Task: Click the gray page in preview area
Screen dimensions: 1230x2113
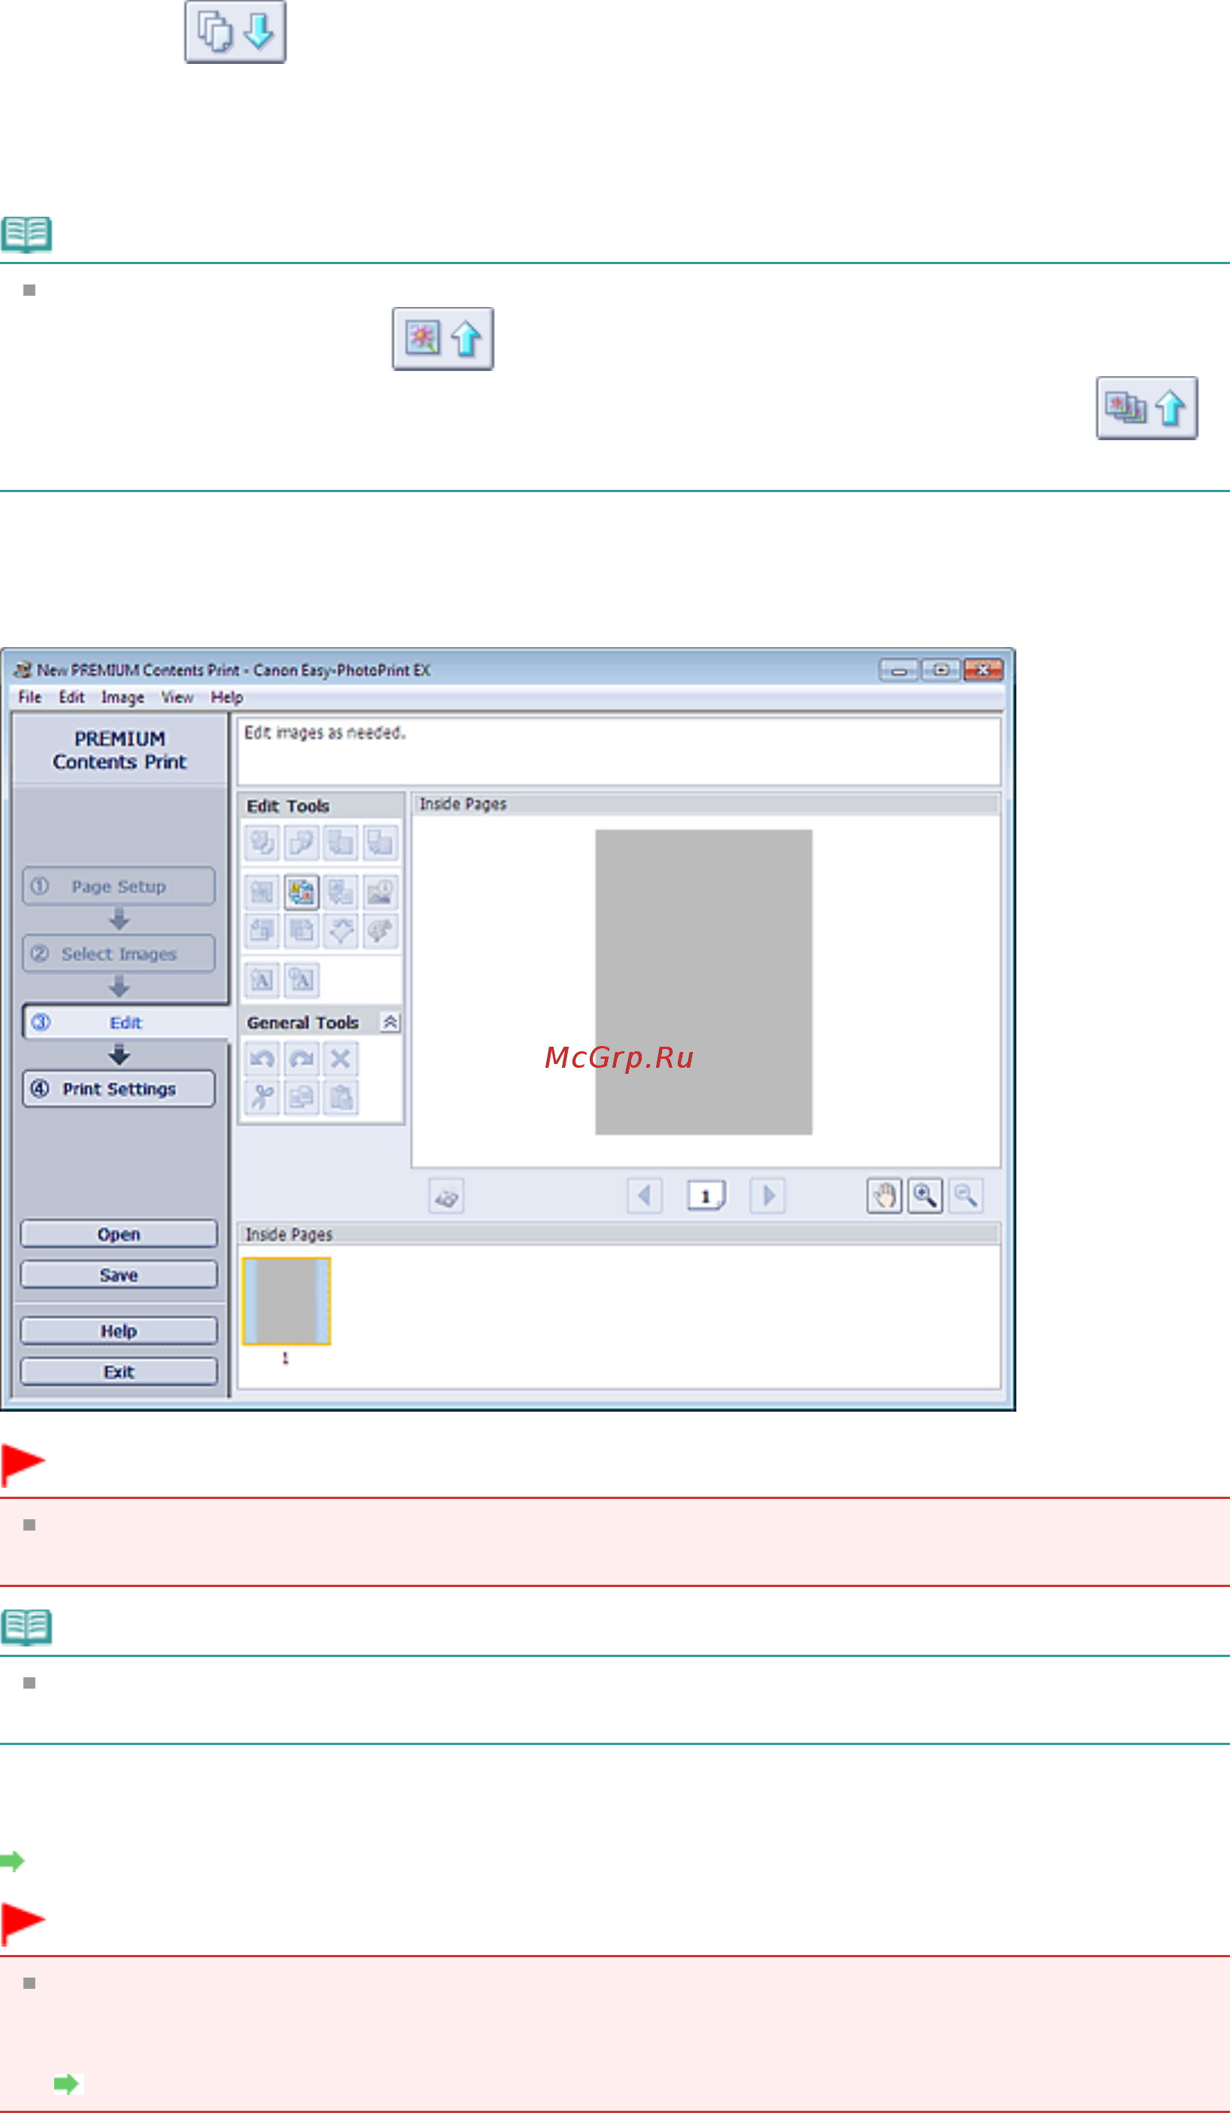Action: click(x=703, y=982)
